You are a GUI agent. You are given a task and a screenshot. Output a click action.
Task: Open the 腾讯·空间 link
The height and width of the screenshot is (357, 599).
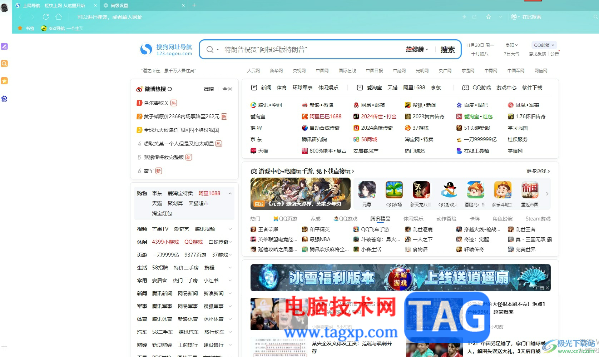point(266,105)
